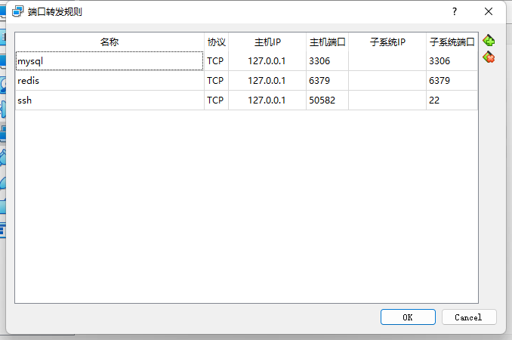The height and width of the screenshot is (340, 512).
Task: Close the port forwarding rules dialog
Action: click(x=489, y=12)
